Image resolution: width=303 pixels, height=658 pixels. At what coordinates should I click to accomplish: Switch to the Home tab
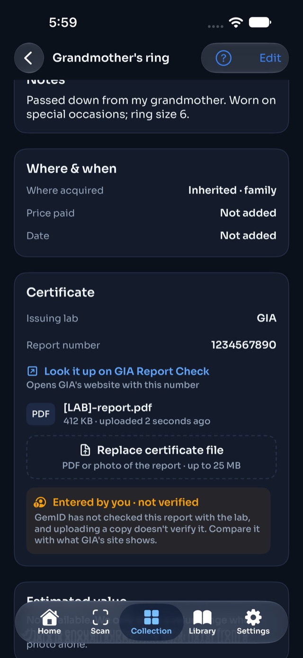[x=49, y=622]
